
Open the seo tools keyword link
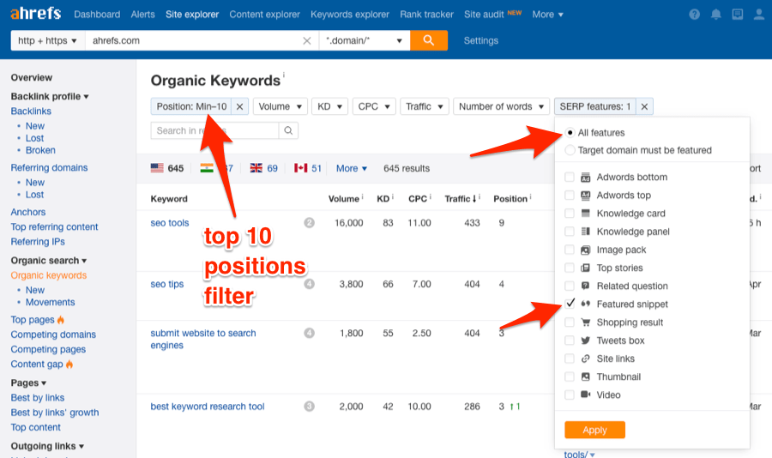coord(170,223)
